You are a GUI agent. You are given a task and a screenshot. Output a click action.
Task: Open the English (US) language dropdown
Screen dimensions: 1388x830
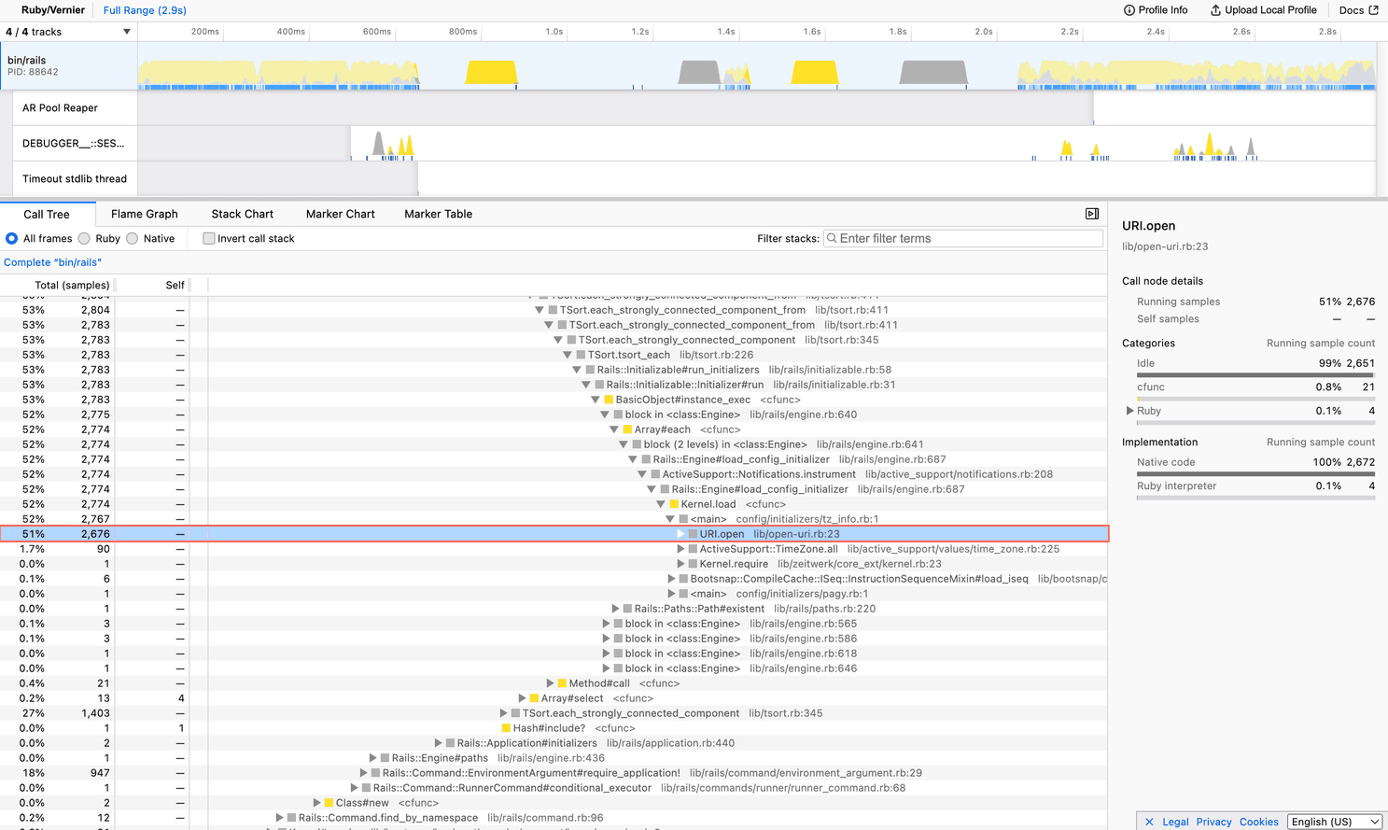[x=1335, y=822]
